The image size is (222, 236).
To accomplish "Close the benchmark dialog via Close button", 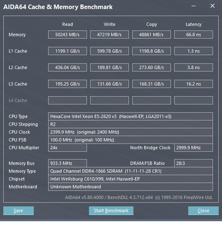I will [203, 211].
